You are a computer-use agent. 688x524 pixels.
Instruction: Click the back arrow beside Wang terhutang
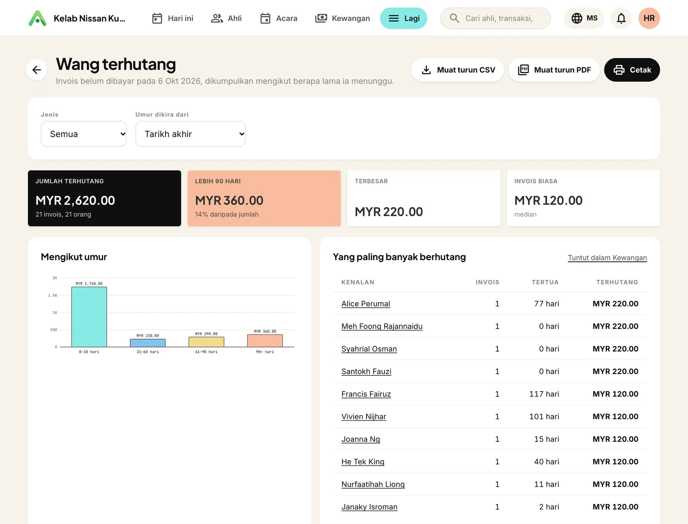tap(37, 70)
